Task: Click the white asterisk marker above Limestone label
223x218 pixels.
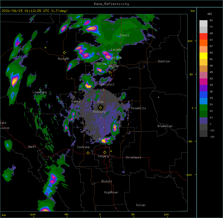Action: [40, 90]
